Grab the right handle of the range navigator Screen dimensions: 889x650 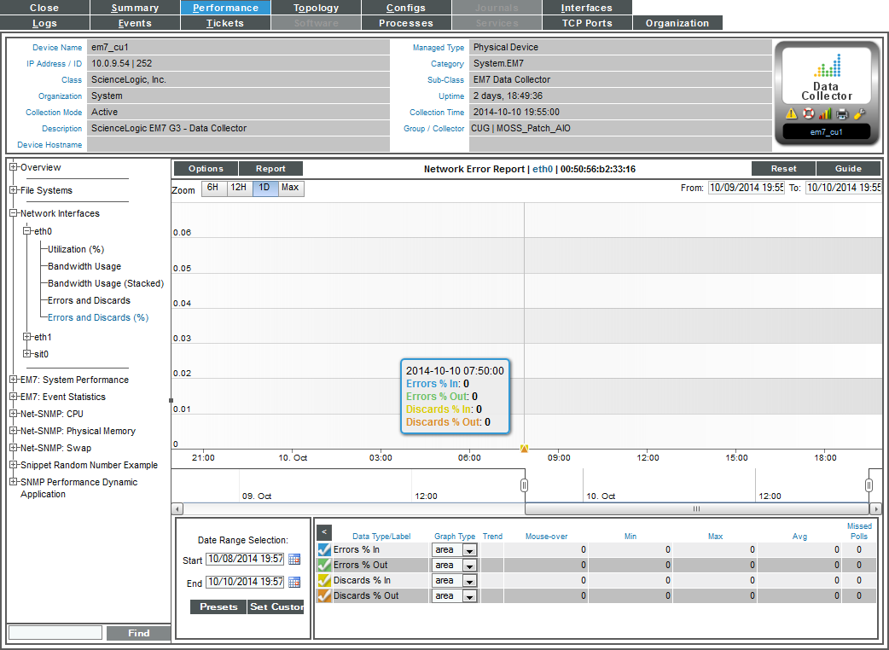tap(869, 485)
